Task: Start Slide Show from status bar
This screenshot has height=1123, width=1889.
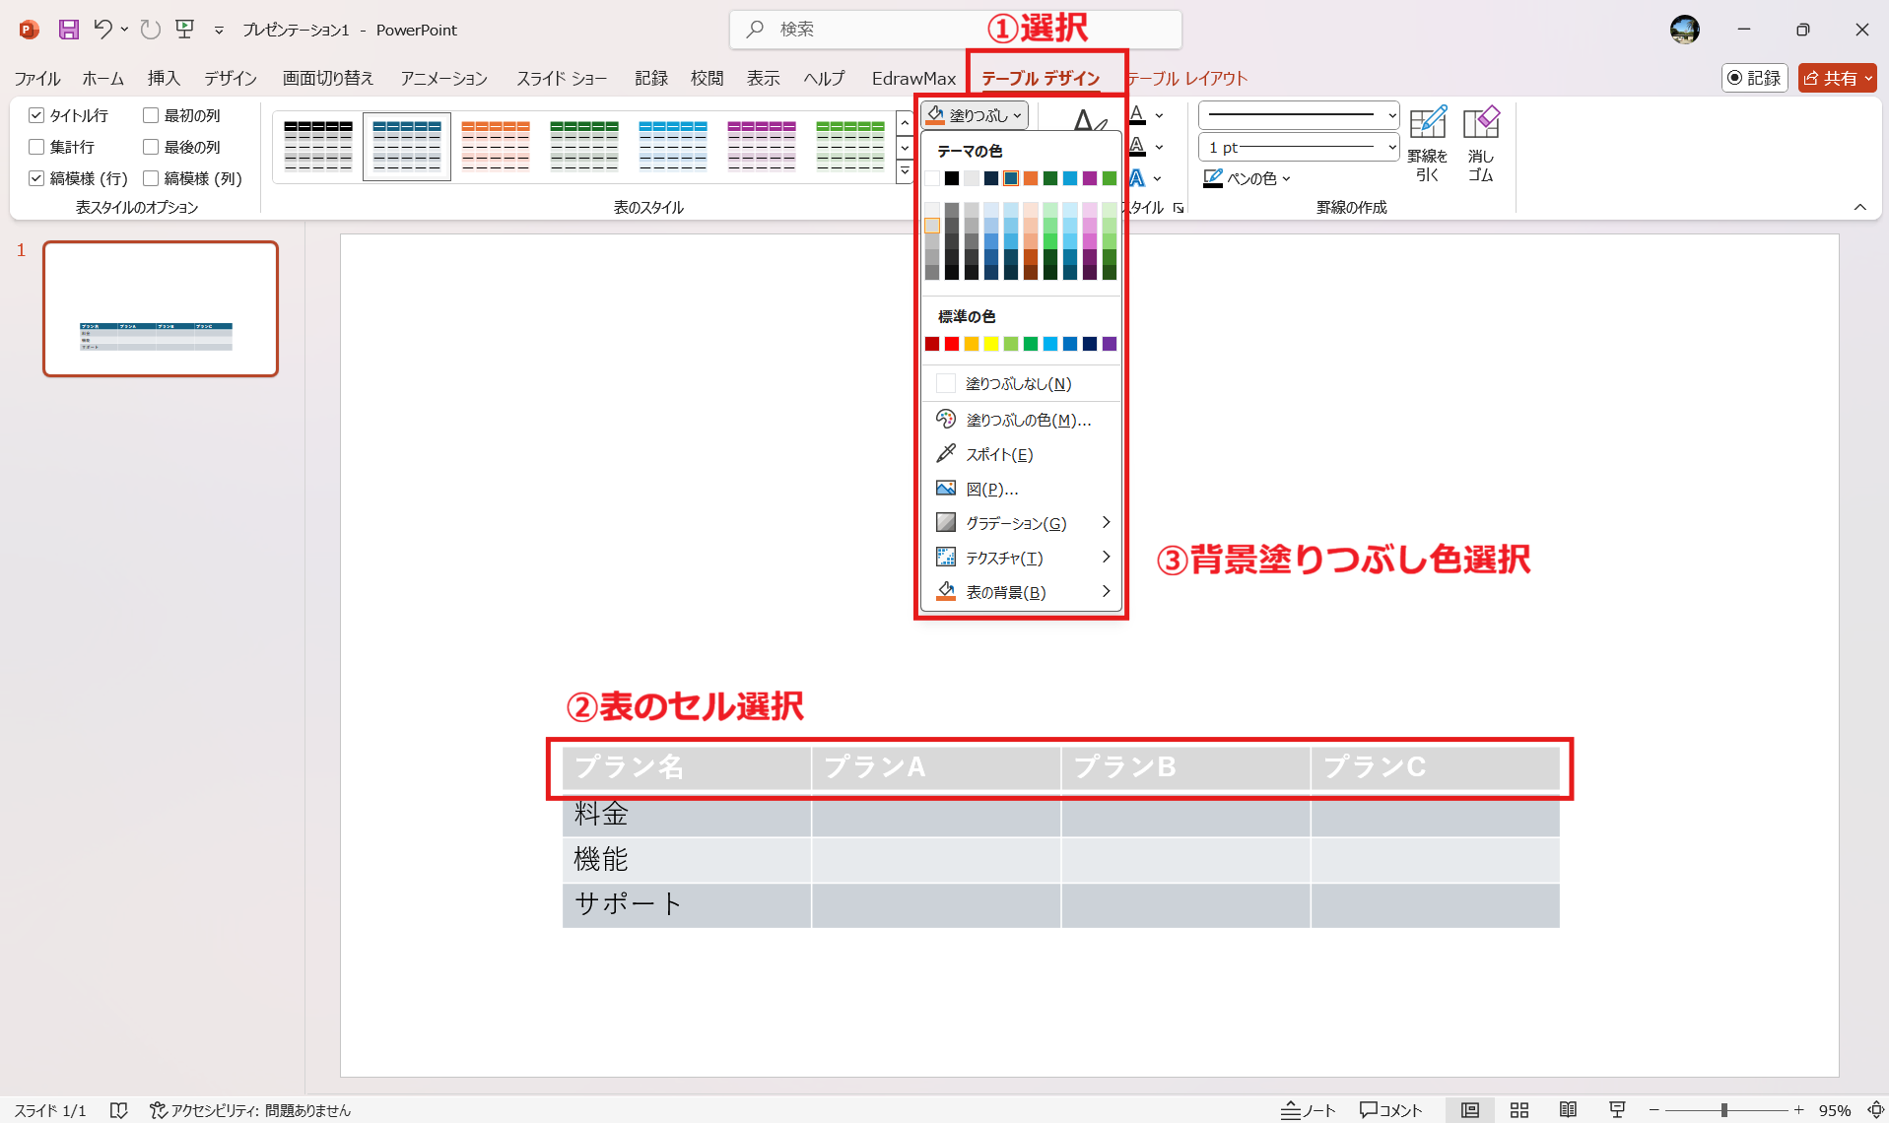Action: click(1617, 1110)
